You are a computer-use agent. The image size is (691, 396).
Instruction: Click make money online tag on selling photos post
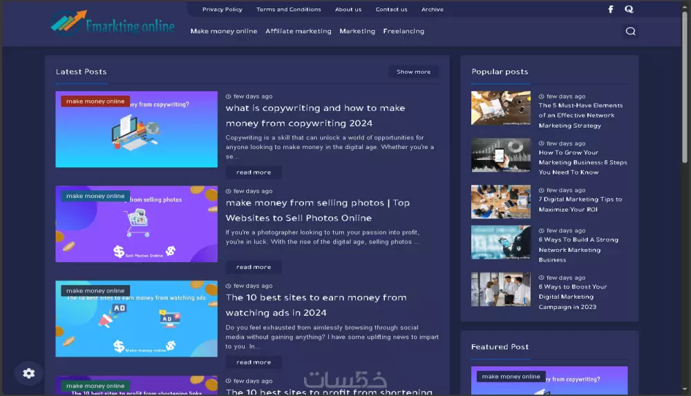click(95, 196)
